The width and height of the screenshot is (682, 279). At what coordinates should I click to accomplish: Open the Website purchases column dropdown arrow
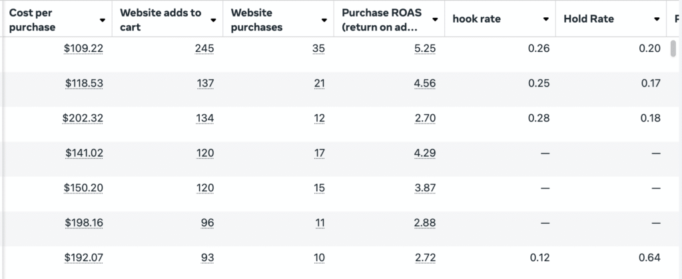(x=324, y=20)
